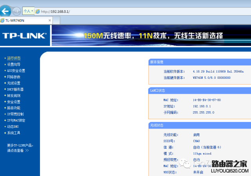Click the channel value 自动 (当前信道 6)
Screen dimensions: 251x176
[207, 147]
